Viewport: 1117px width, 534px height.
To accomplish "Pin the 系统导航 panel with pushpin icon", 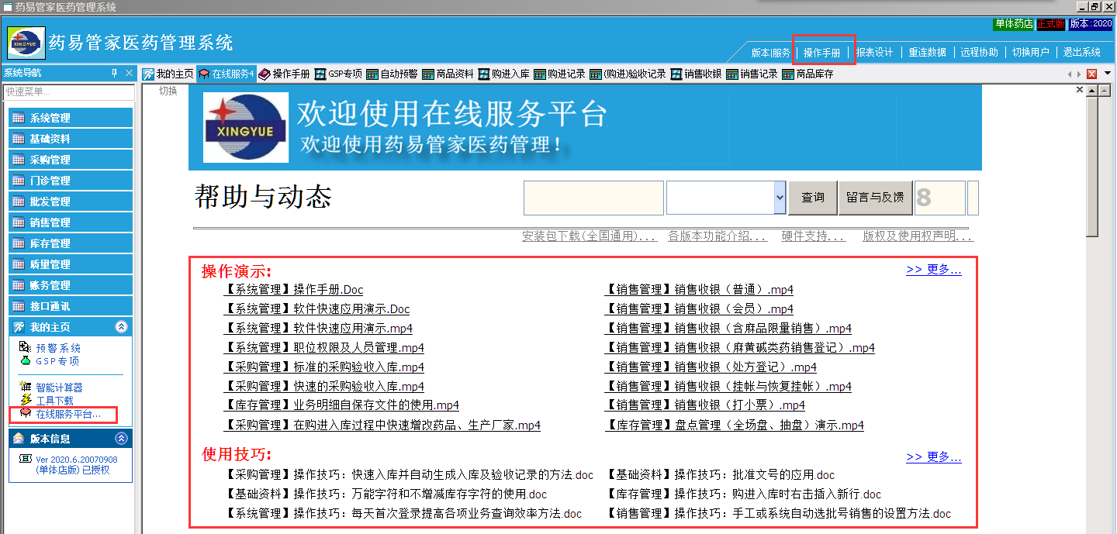I will click(114, 73).
